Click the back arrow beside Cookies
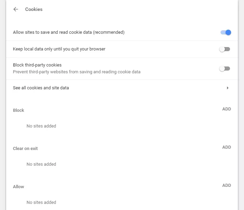The width and height of the screenshot is (244, 210). coord(16,9)
